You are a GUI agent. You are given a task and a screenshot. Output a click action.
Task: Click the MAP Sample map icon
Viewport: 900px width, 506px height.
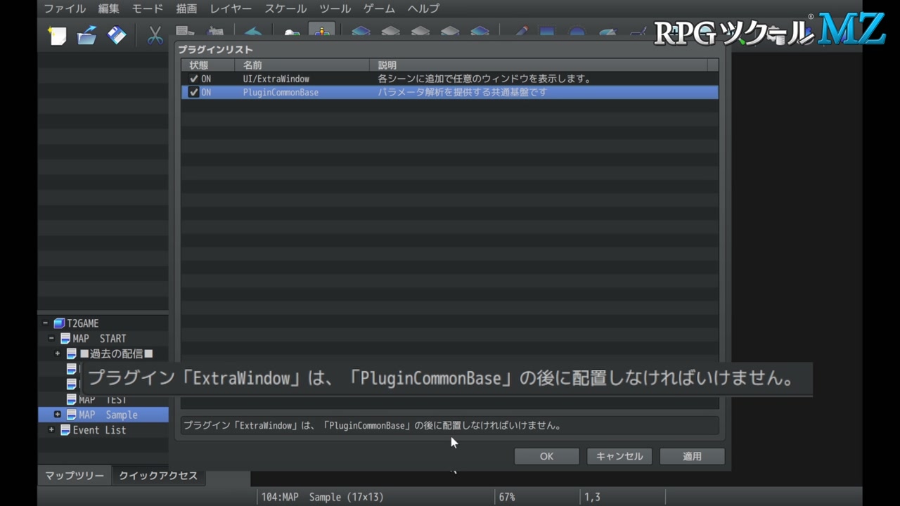71,415
